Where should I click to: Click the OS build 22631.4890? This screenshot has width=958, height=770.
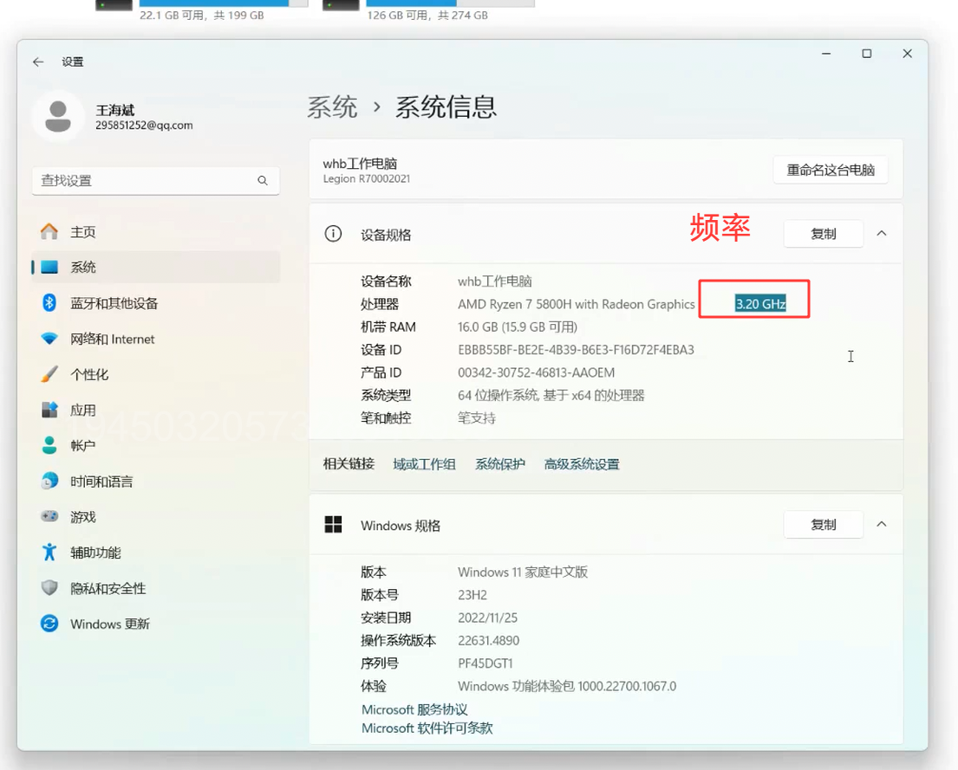(488, 641)
